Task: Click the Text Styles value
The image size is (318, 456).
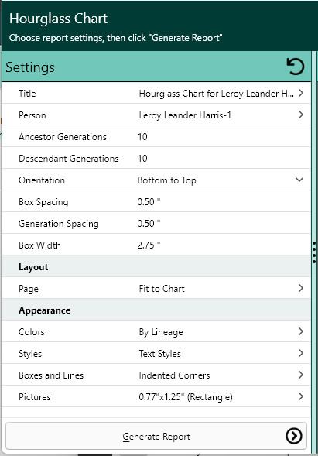Action: click(x=159, y=354)
